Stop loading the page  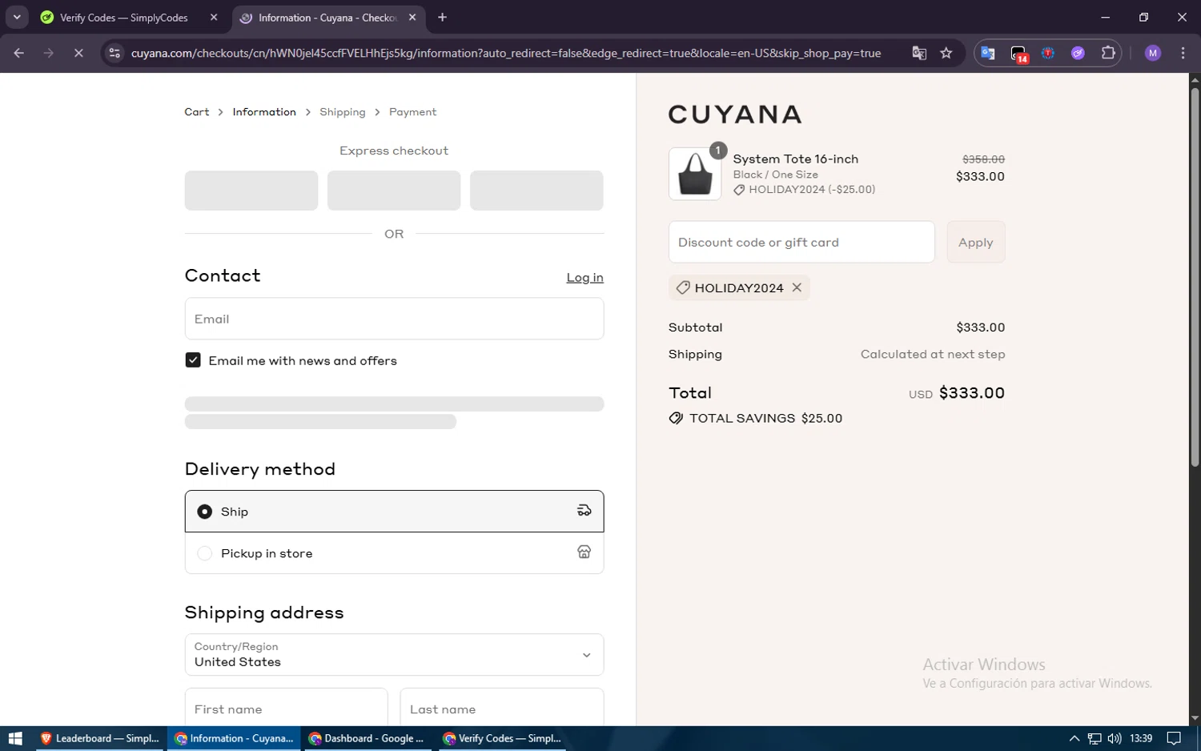coord(78,53)
